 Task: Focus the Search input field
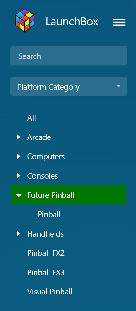coord(68,56)
